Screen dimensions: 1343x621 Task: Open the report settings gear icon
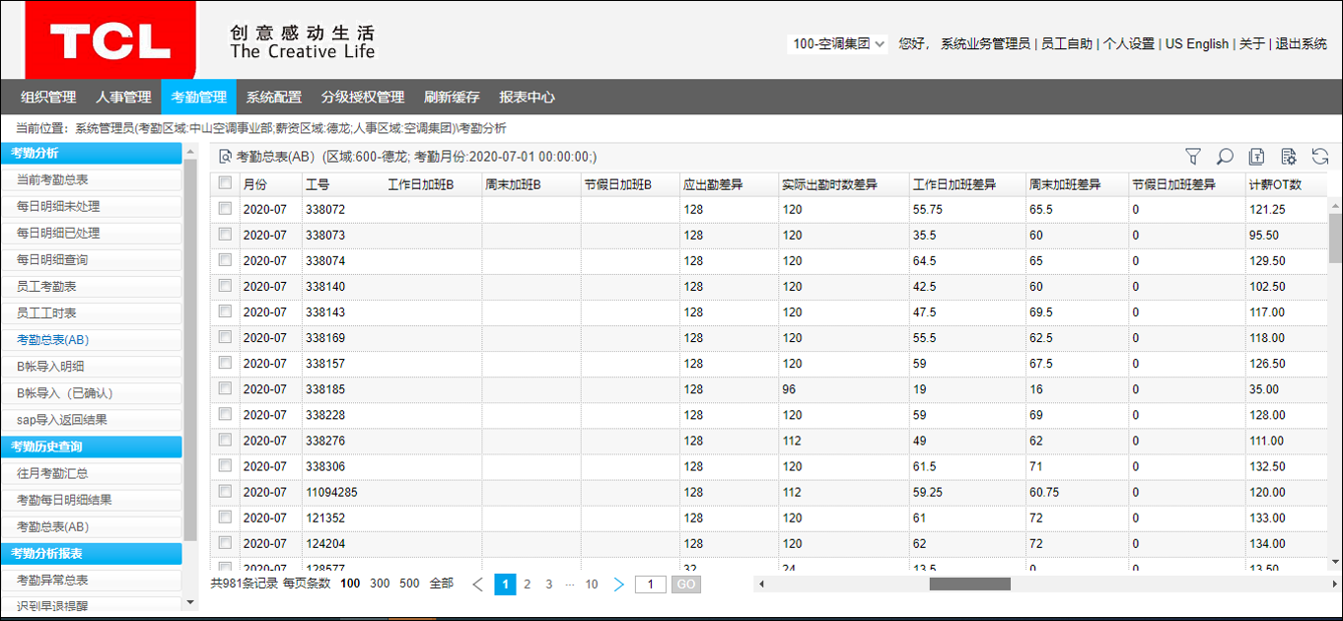1288,157
